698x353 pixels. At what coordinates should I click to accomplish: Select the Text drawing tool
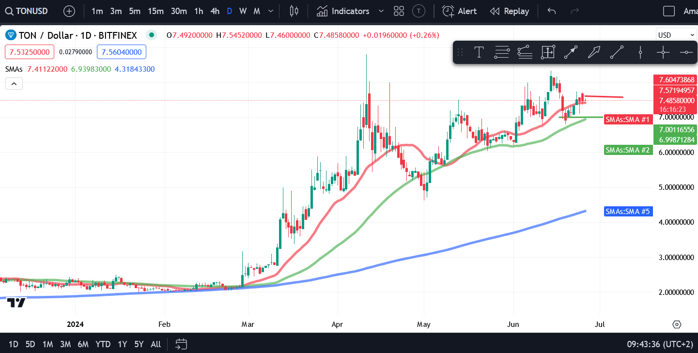click(479, 52)
